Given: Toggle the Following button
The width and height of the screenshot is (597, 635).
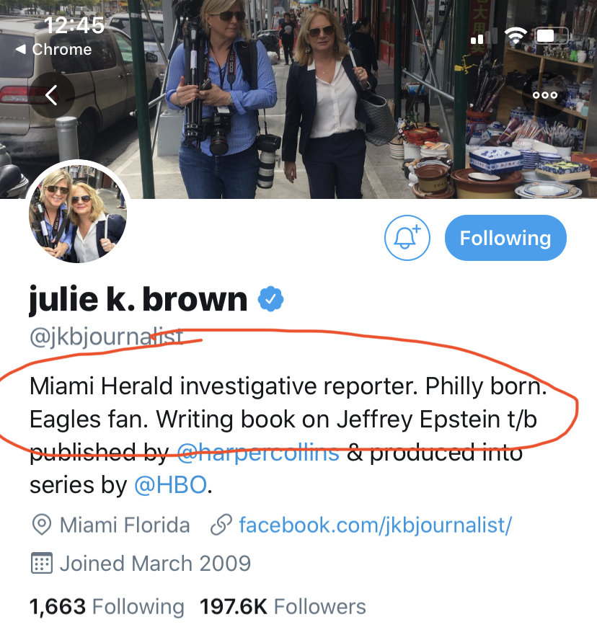Looking at the screenshot, I should [x=505, y=238].
